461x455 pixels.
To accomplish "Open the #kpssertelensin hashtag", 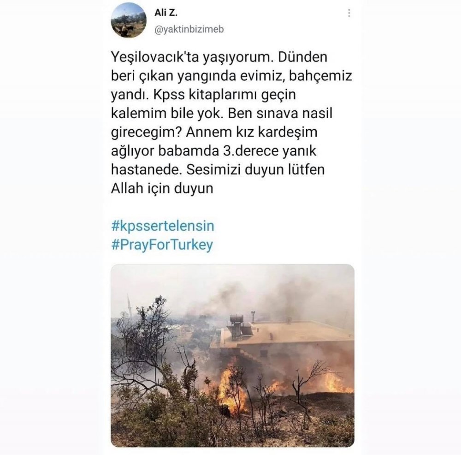I will click(163, 226).
